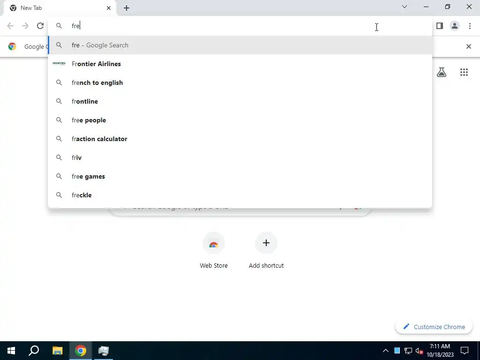Open File Explorer from taskbar
Screen dimensions: 480x360
pyautogui.click(x=57, y=351)
